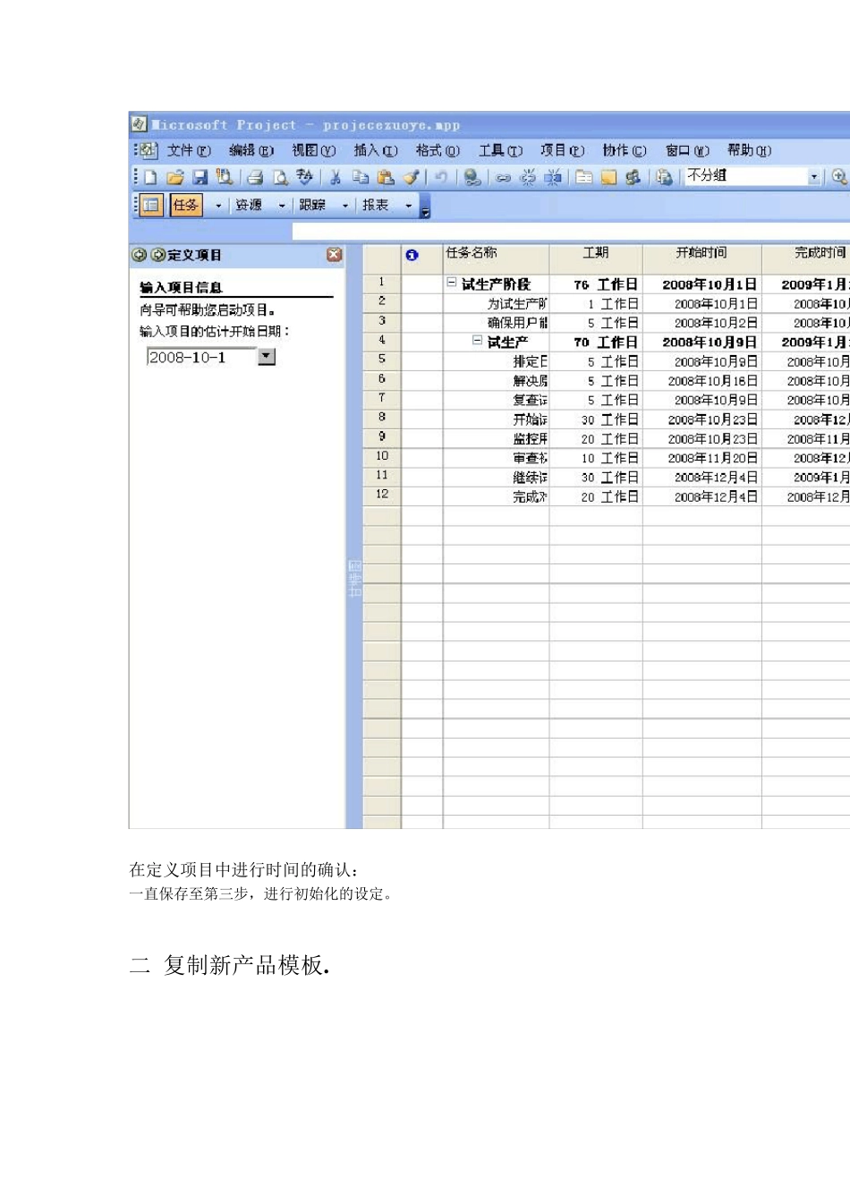Image resolution: width=850 pixels, height=1202 pixels.
Task: Open the project start date dropdown arrow
Action: click(x=267, y=357)
